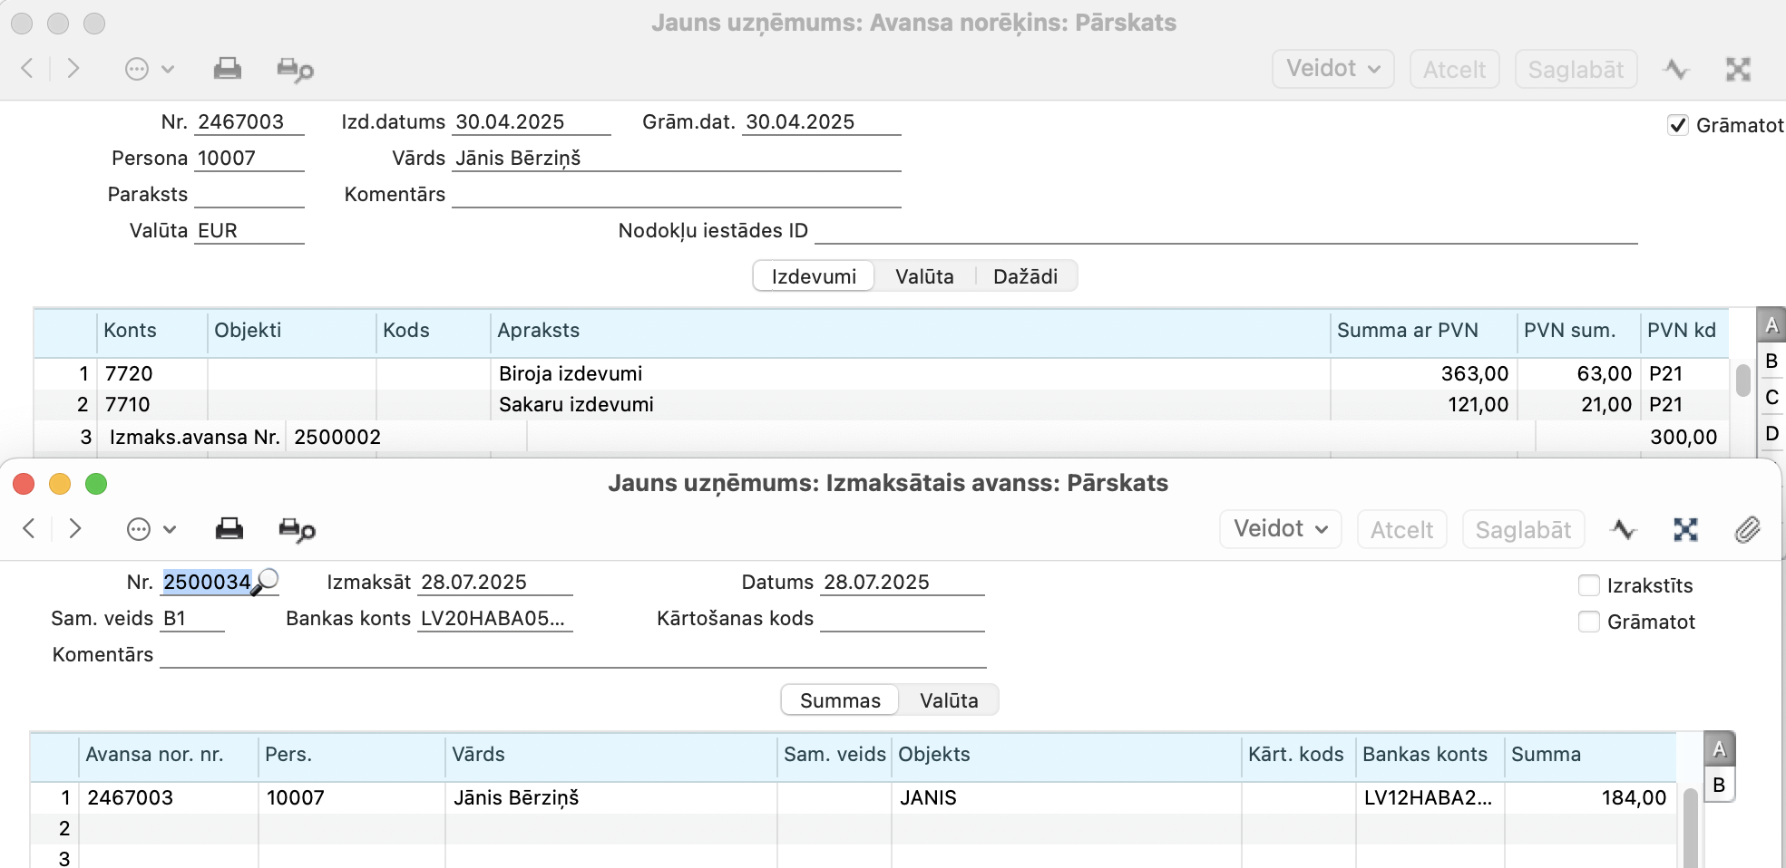
Task: Select row flip D in expenses table
Action: tap(1771, 433)
